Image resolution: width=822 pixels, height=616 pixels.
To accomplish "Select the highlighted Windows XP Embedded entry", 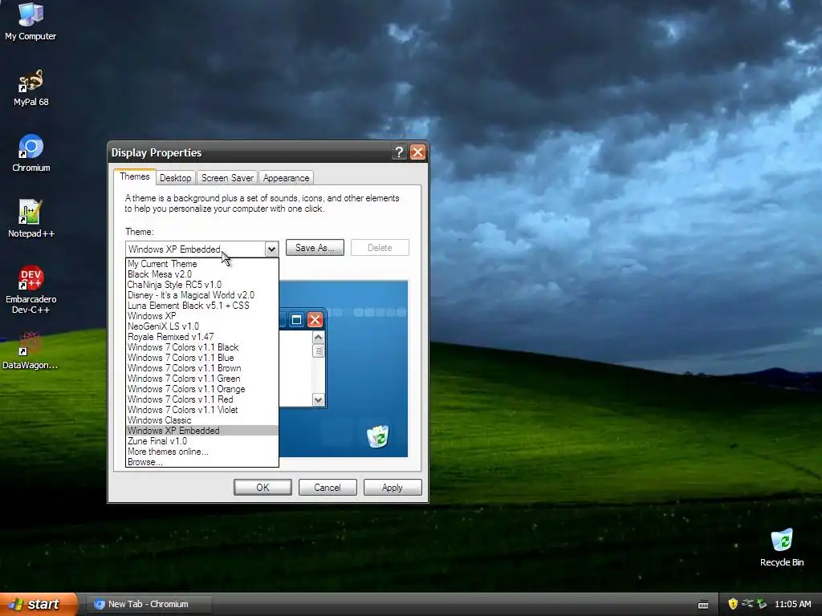I will pyautogui.click(x=201, y=431).
